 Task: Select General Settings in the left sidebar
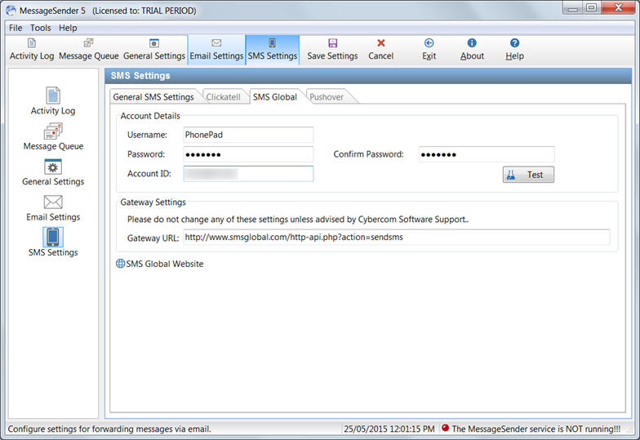coord(53,171)
